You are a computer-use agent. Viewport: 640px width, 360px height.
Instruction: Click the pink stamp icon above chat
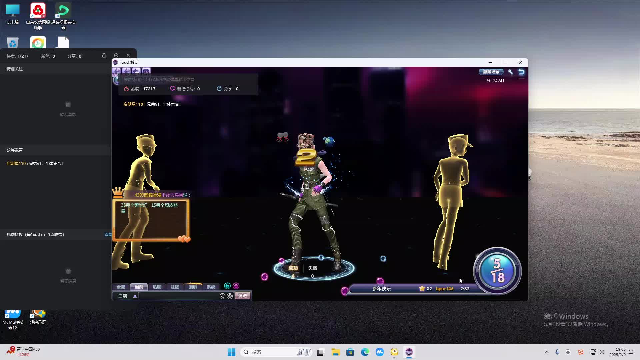point(236,286)
